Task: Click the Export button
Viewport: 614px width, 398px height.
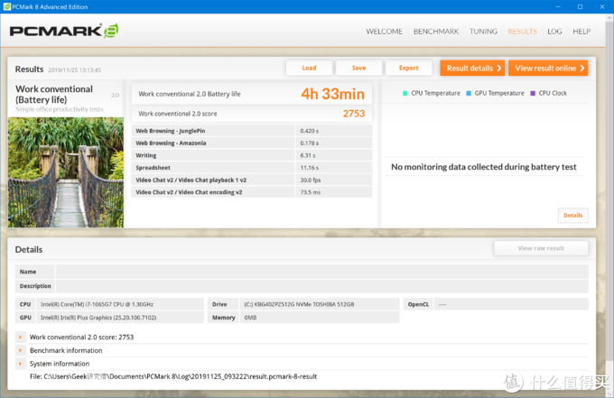Action: point(408,68)
